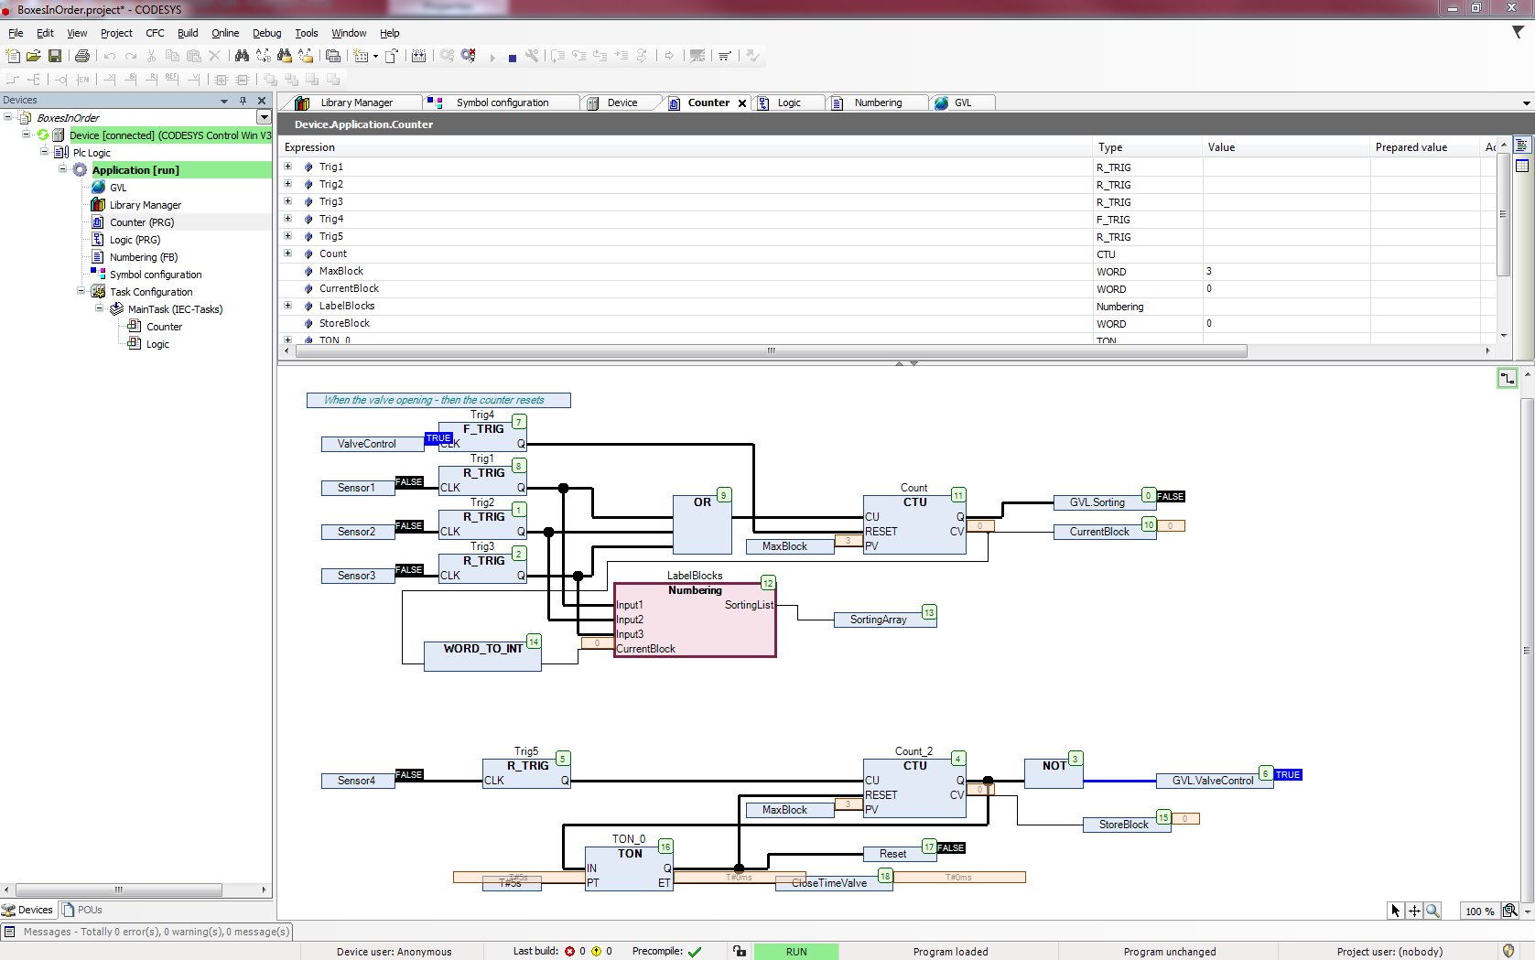Toggle the connection routing icon in diagram corner
Image resolution: width=1535 pixels, height=960 pixels.
pos(1508,378)
